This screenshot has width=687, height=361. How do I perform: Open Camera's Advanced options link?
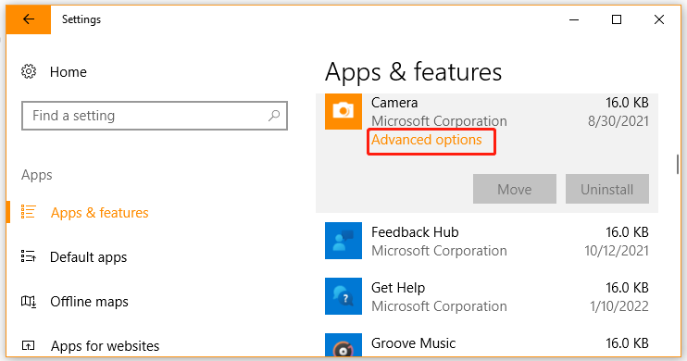point(427,140)
